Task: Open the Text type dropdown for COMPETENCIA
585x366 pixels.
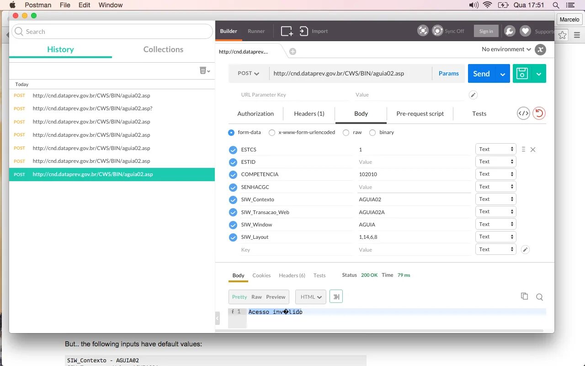Action: [x=496, y=174]
